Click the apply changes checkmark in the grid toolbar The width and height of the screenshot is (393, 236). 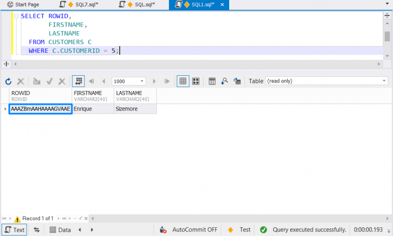(x=50, y=81)
